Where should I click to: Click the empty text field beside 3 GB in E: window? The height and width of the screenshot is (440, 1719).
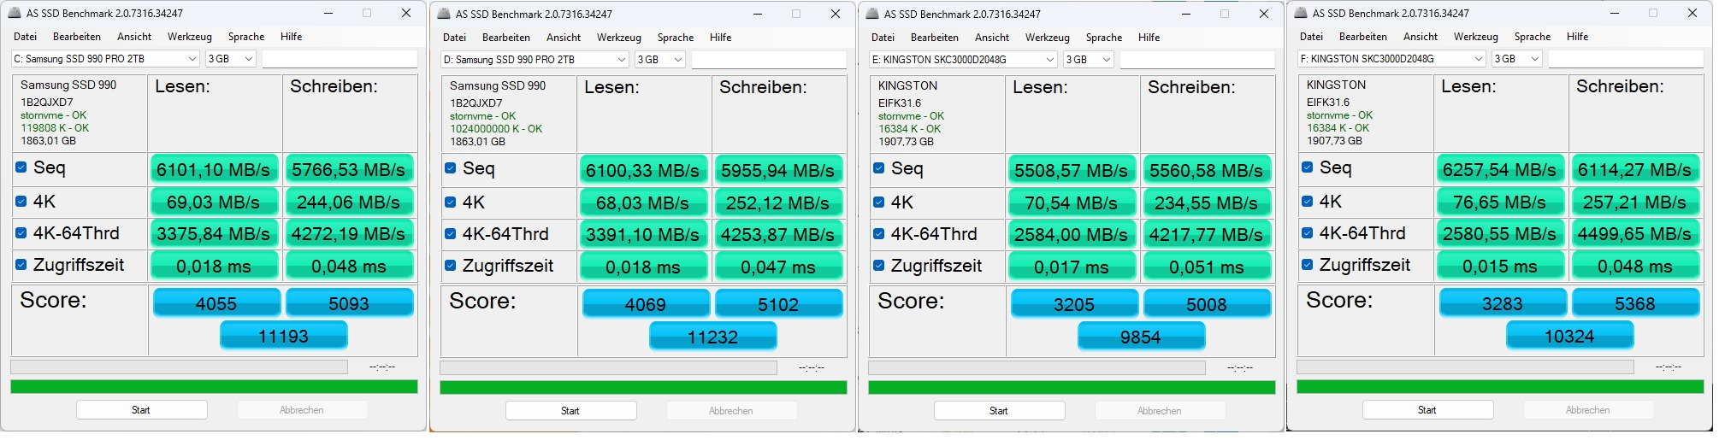(1197, 60)
